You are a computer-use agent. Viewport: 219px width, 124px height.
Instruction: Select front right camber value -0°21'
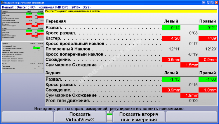pyautogui.click(x=208, y=27)
